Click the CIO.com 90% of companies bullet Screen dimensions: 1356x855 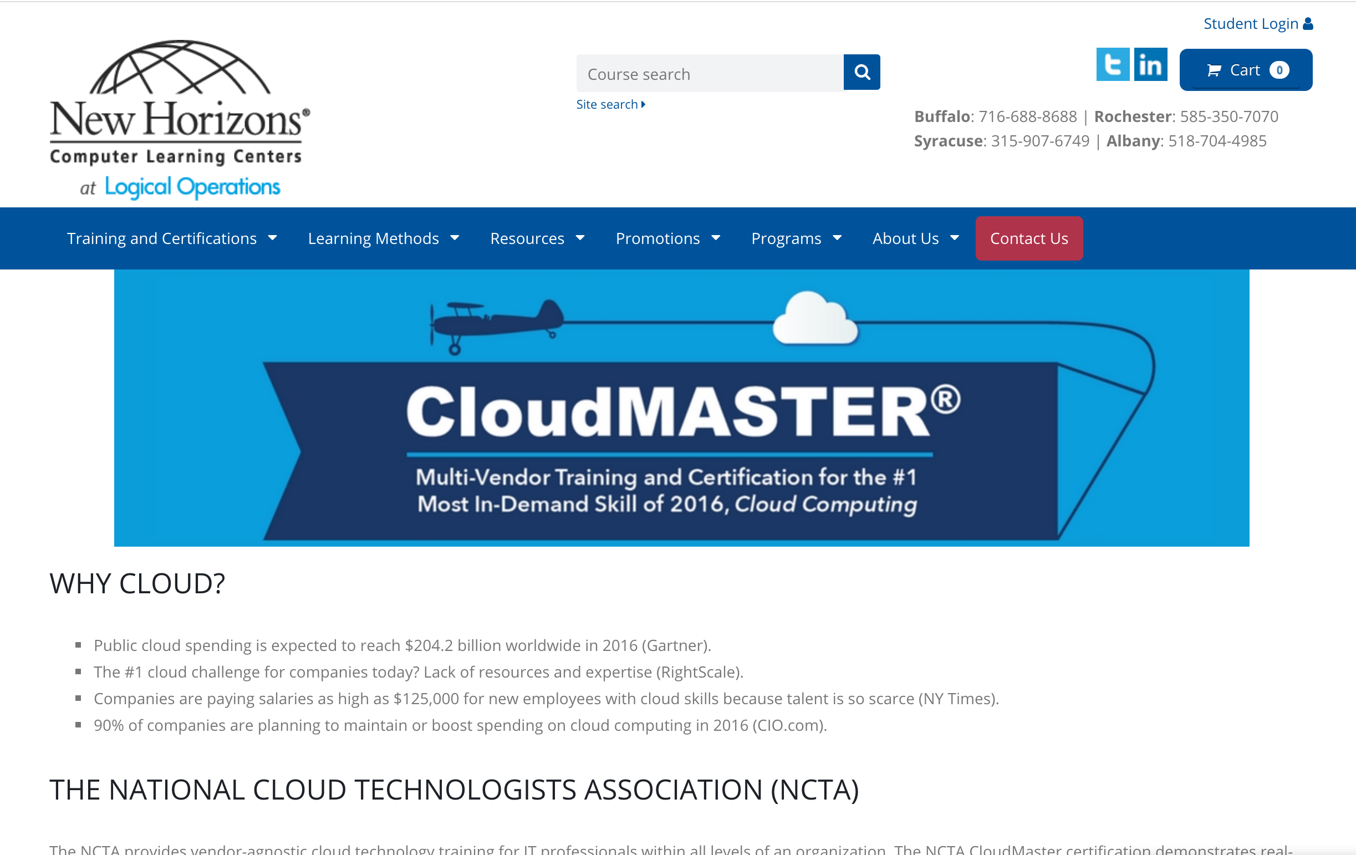pos(460,725)
